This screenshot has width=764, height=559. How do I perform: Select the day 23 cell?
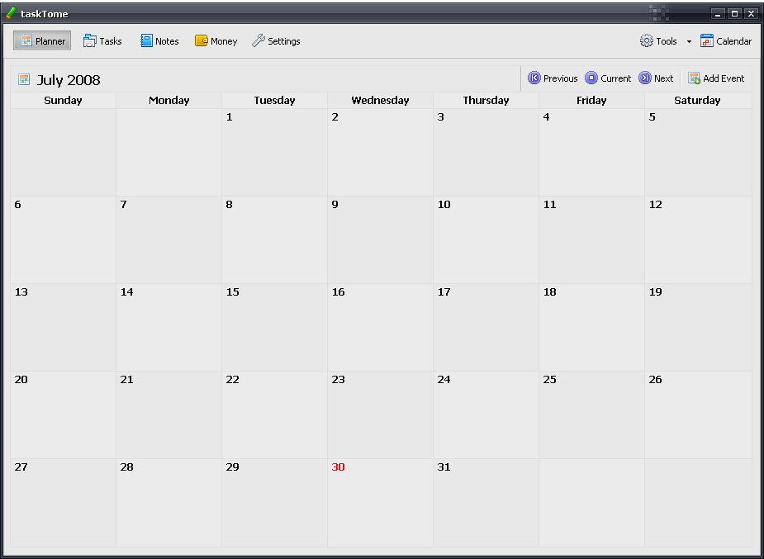380,415
